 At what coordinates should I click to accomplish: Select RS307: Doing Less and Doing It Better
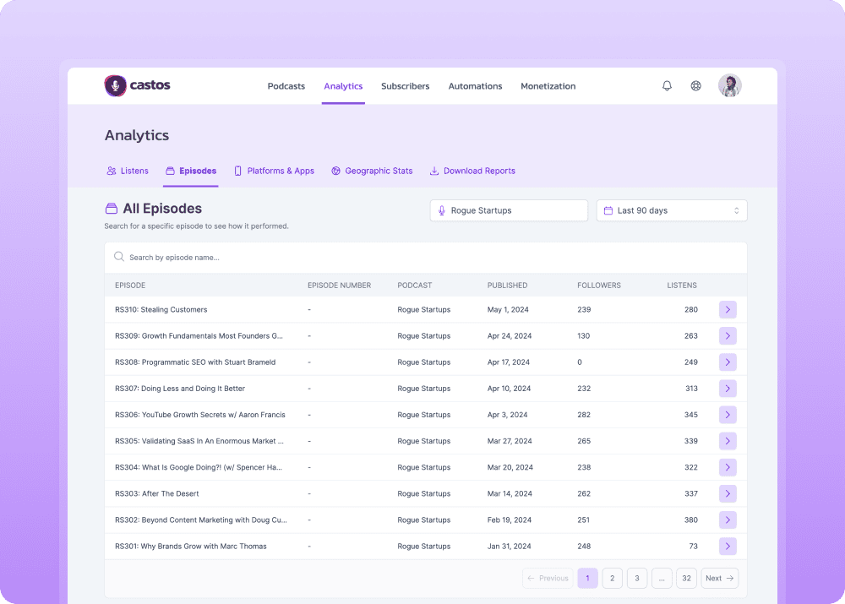180,389
